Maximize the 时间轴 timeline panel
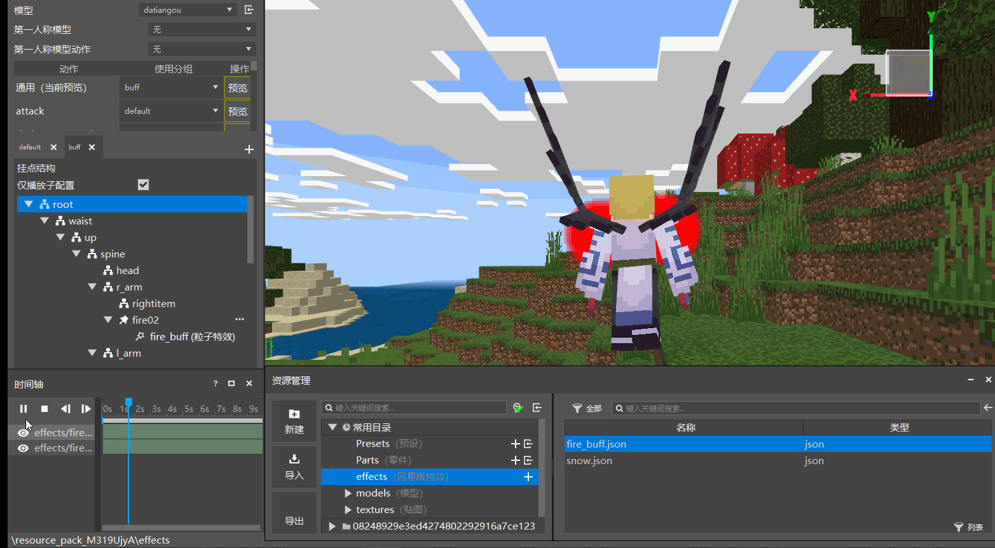The height and width of the screenshot is (548, 995). (231, 383)
